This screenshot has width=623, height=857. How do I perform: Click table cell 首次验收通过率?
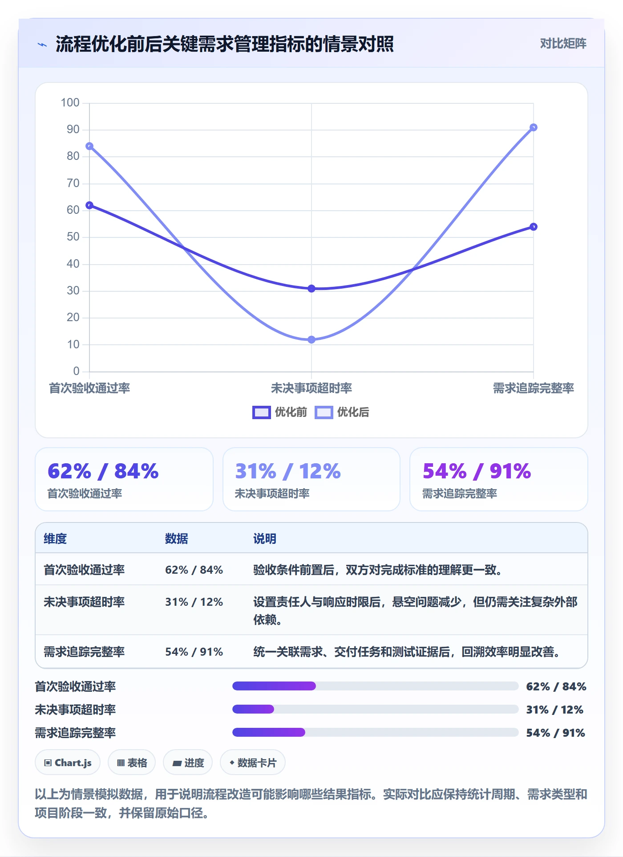(84, 570)
